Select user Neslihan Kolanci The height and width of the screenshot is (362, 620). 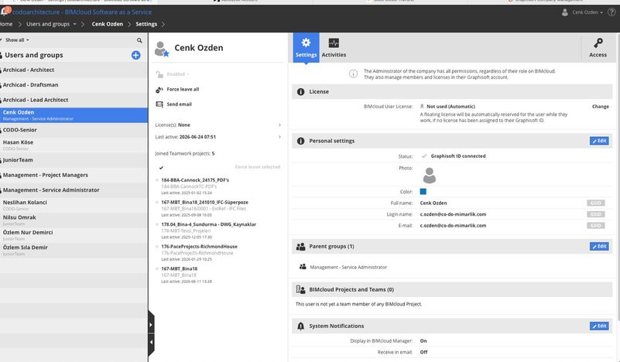(74, 205)
